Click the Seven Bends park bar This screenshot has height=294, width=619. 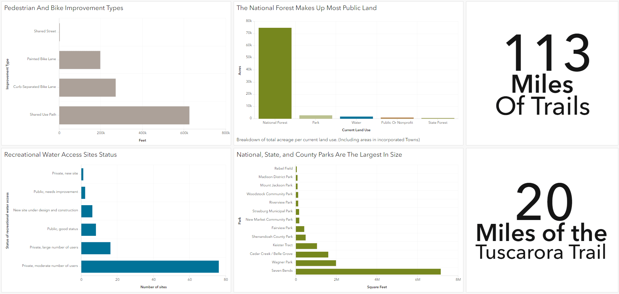(x=368, y=272)
